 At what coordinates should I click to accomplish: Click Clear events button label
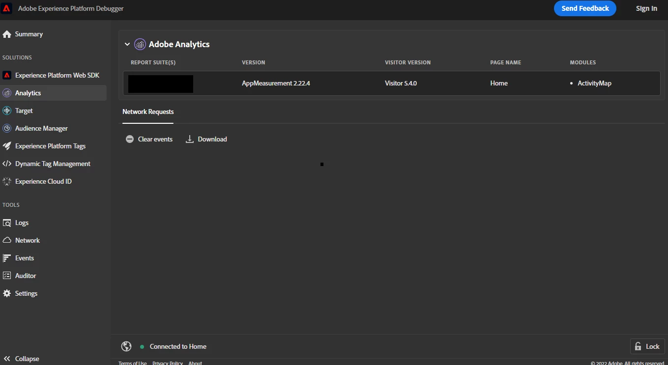(155, 139)
